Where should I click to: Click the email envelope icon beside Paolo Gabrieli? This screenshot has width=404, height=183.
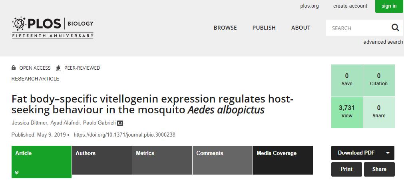120,123
